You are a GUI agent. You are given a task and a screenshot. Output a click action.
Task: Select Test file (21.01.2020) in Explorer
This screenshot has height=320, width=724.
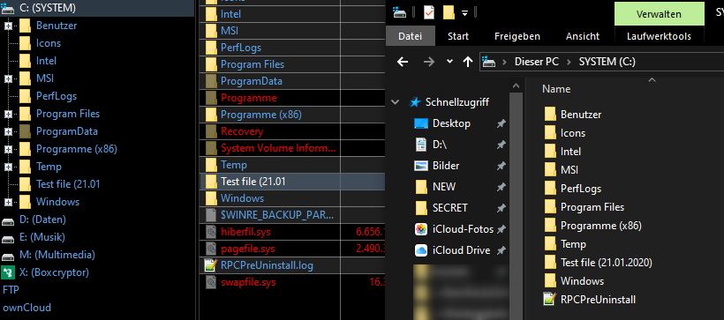[x=607, y=263]
